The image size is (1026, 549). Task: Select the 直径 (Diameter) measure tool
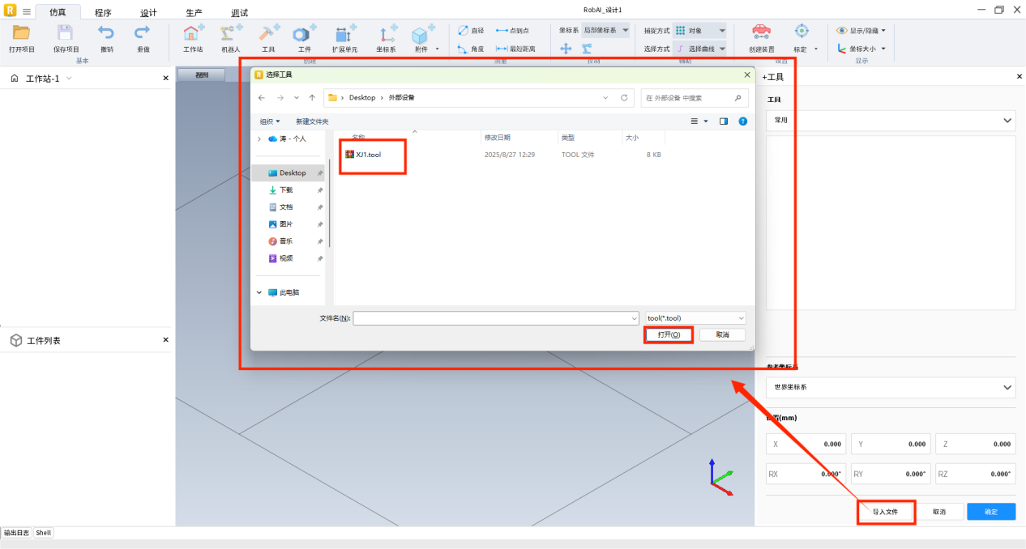pos(470,31)
